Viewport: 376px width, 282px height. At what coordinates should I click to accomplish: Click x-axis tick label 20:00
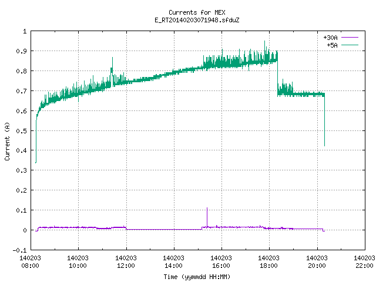pyautogui.click(x=317, y=266)
